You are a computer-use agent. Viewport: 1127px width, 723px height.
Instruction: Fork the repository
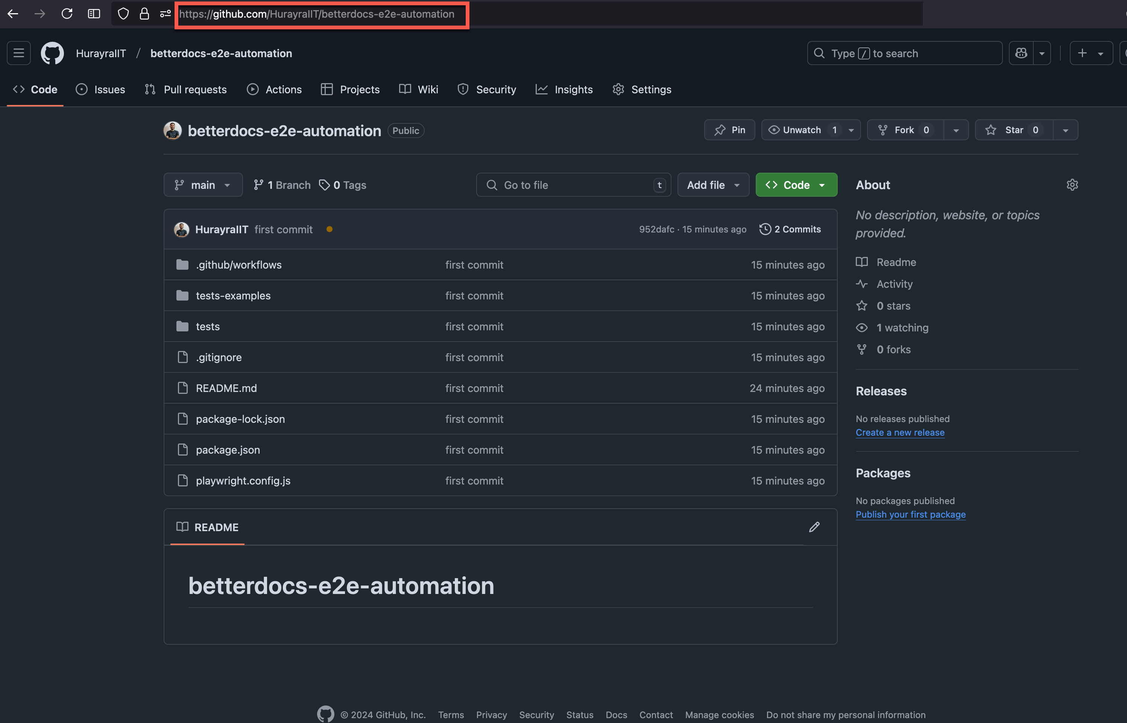point(905,129)
